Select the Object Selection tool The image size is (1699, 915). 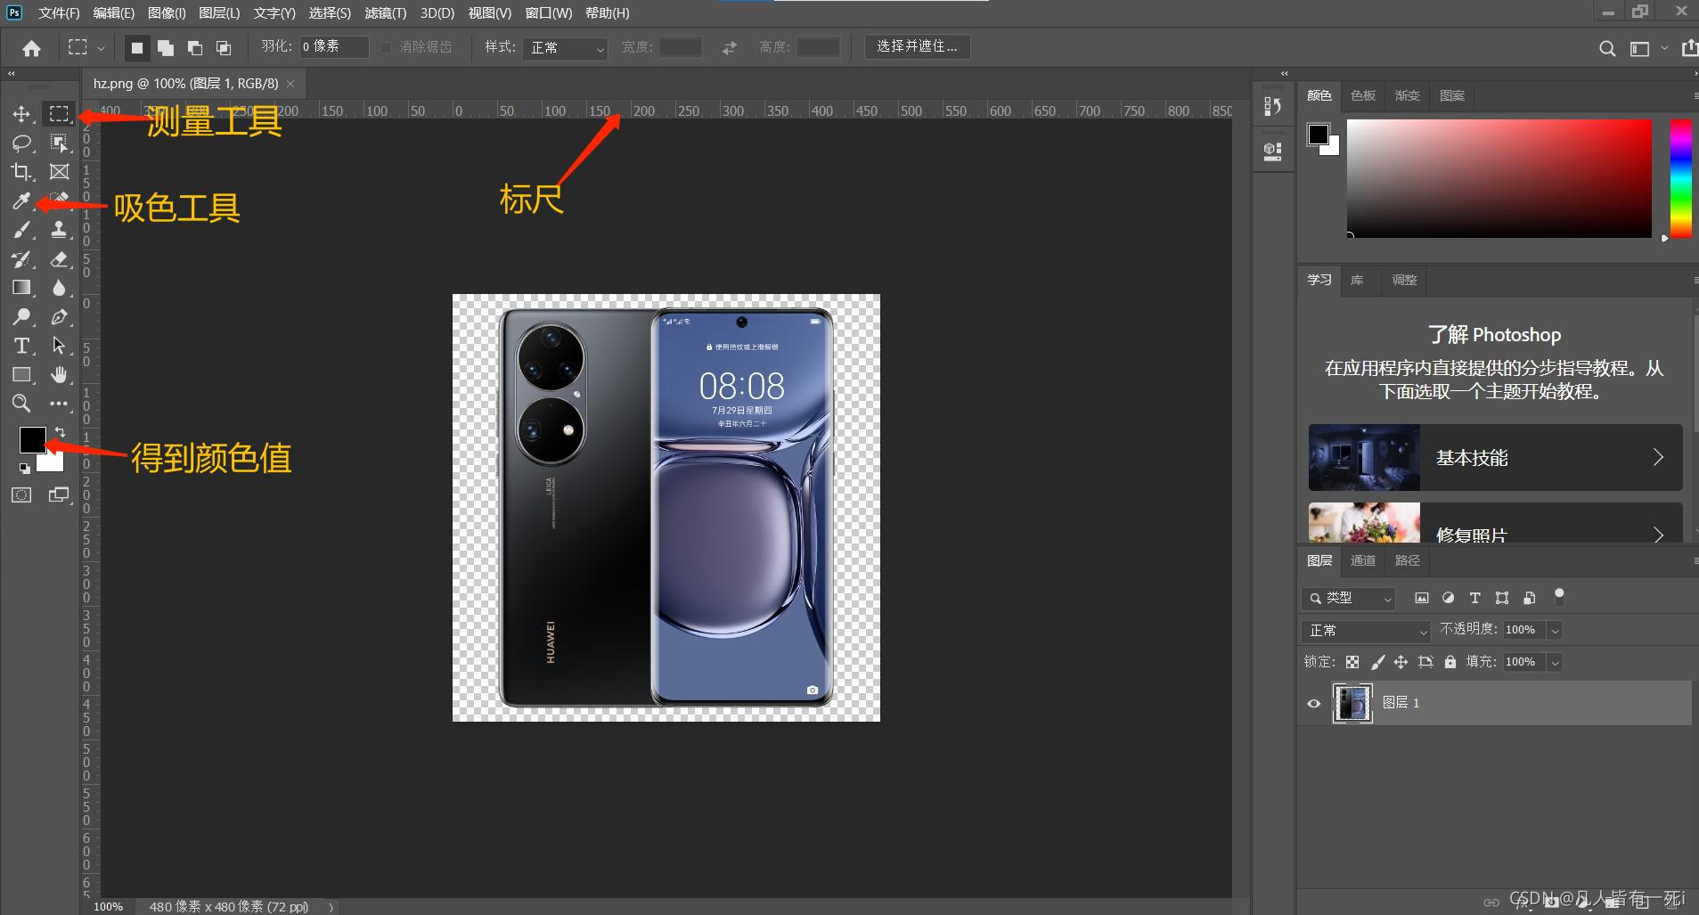tap(59, 143)
